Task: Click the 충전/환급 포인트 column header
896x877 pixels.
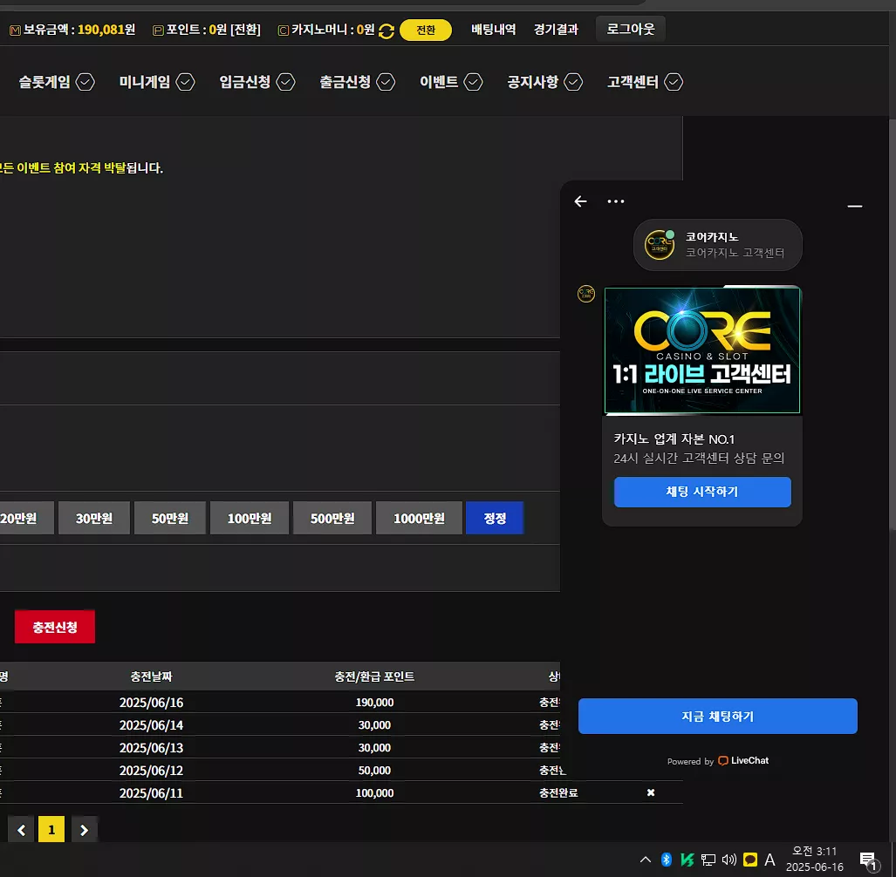Action: pos(374,676)
